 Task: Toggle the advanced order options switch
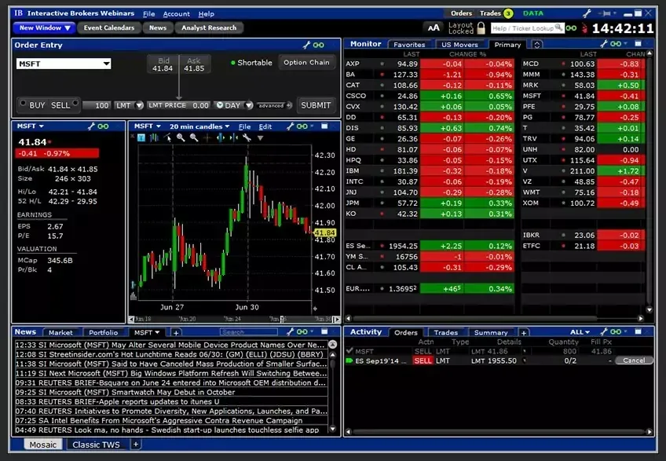274,105
